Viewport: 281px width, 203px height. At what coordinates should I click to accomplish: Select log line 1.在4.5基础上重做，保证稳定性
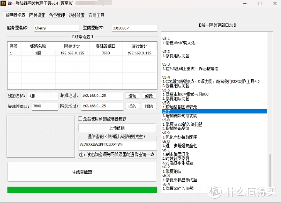click(x=190, y=69)
